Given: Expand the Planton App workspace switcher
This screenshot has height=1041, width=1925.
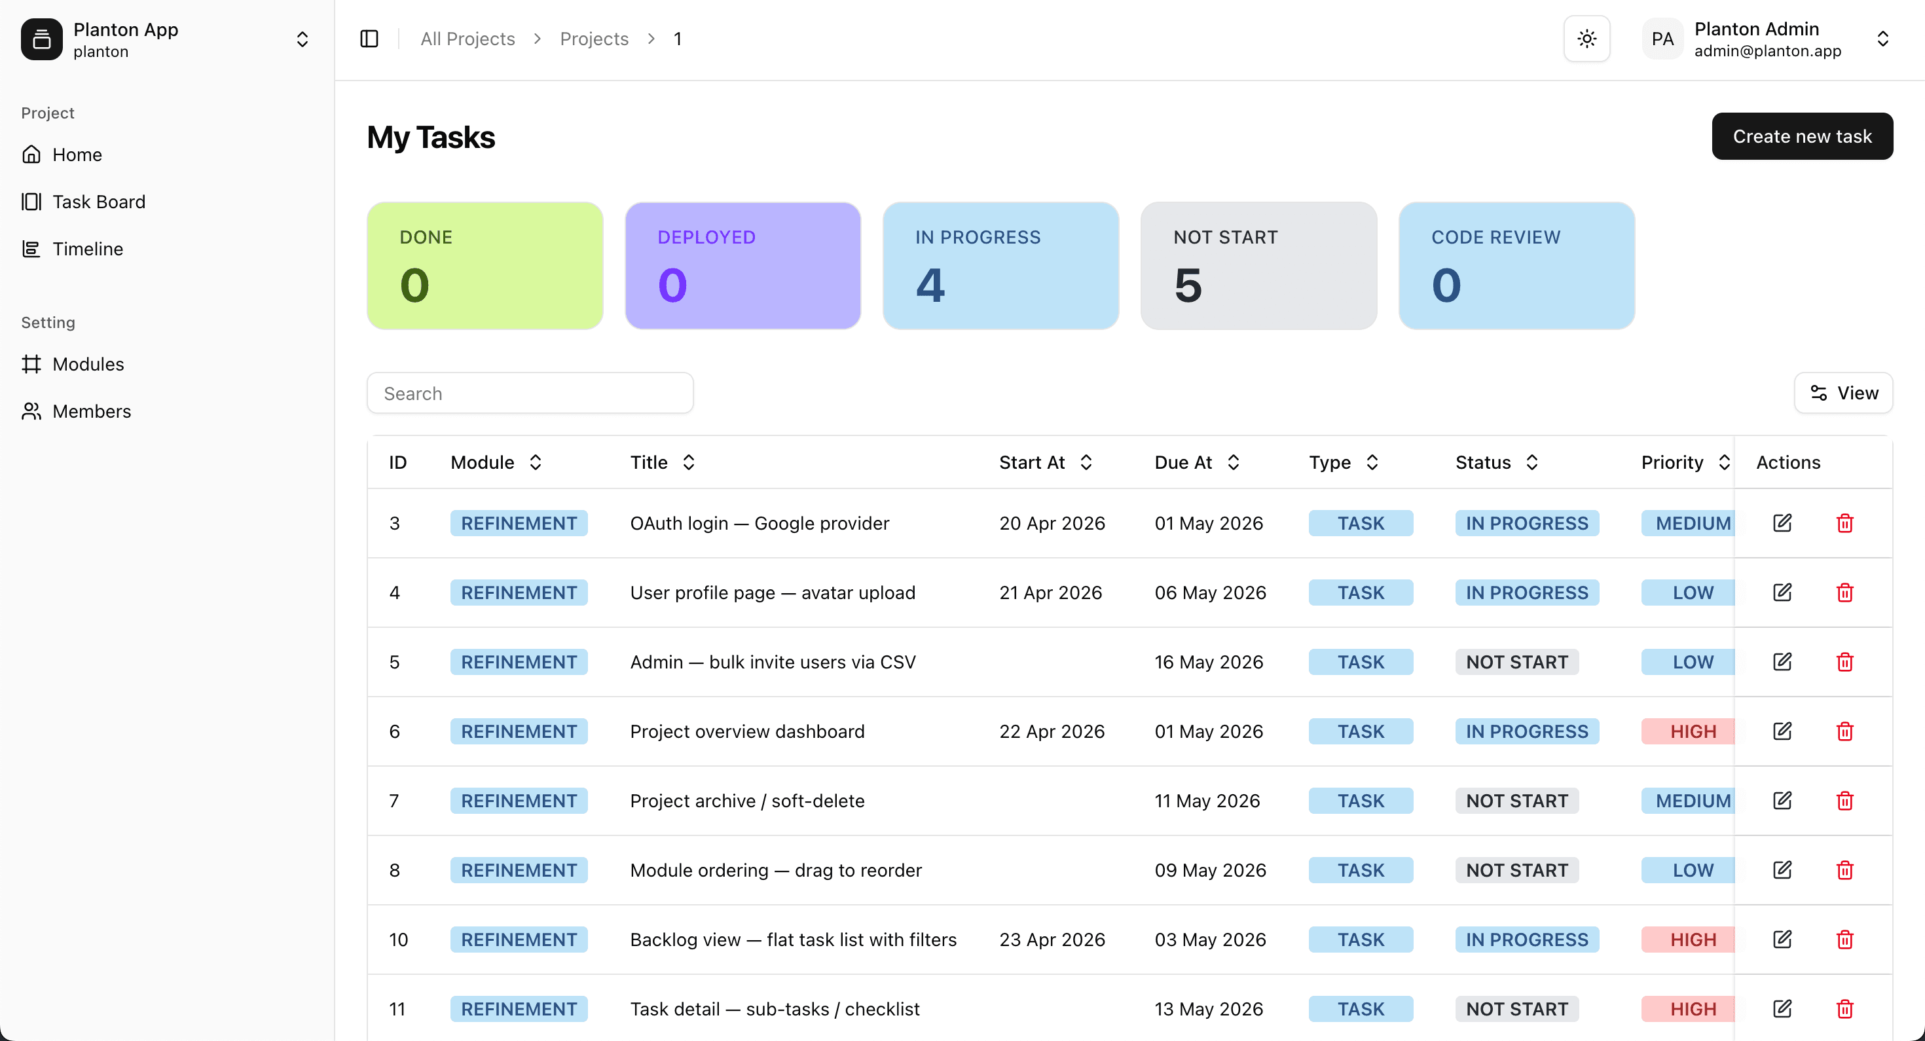Looking at the screenshot, I should [302, 39].
